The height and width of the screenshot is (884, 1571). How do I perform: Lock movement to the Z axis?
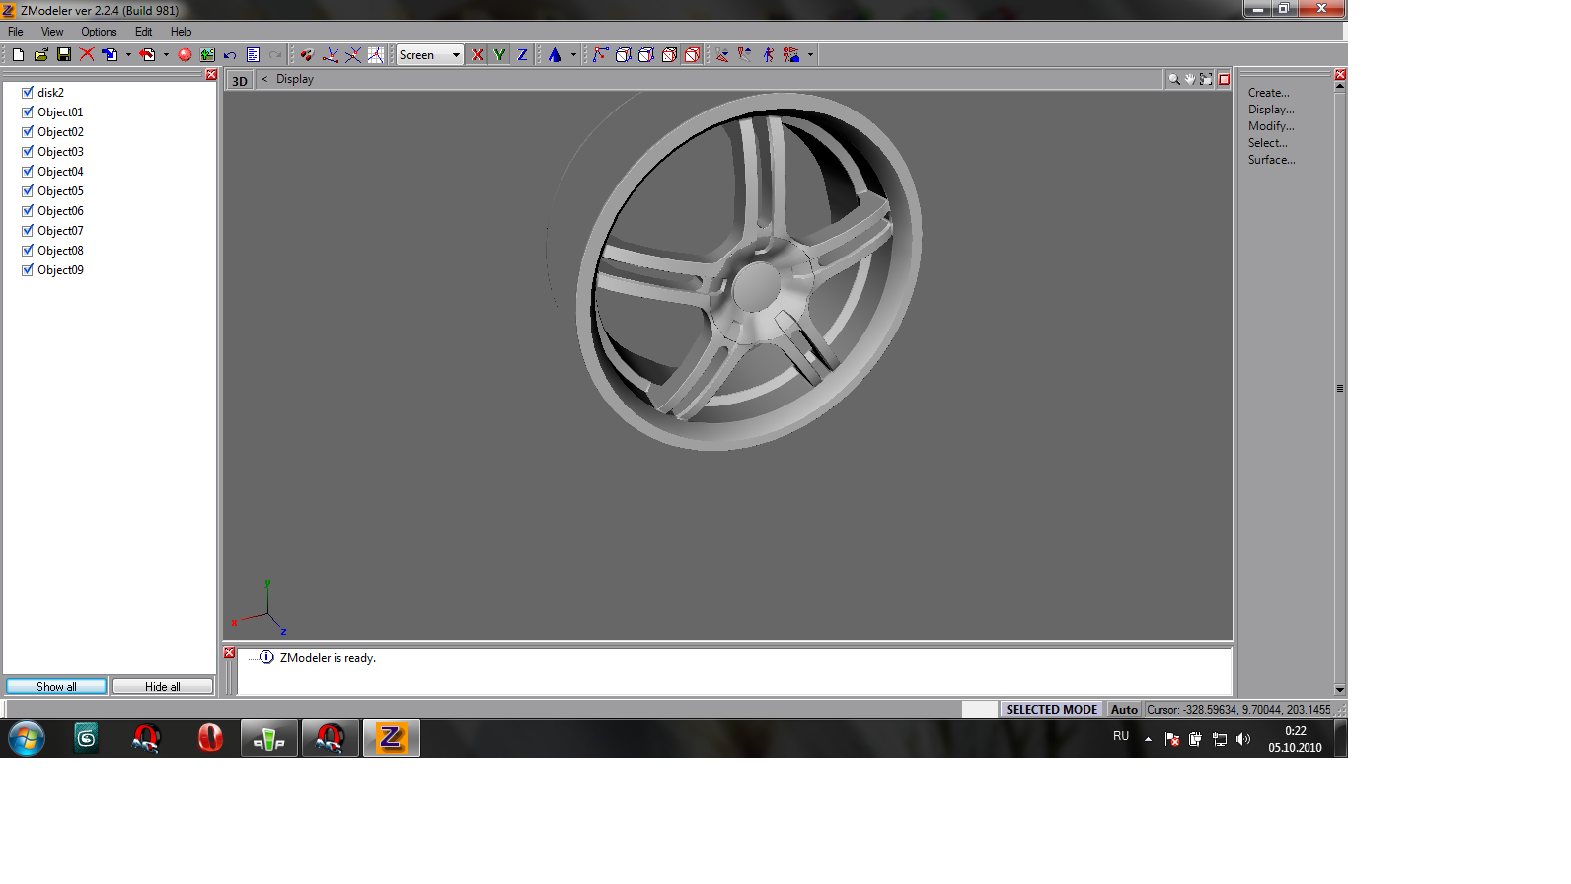(523, 55)
